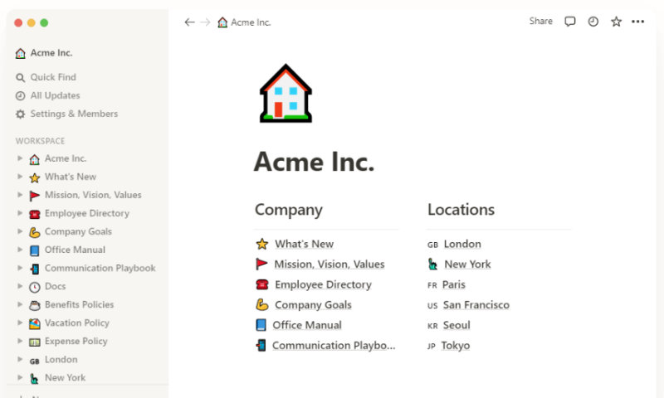Click the forward navigation arrow
This screenshot has width=664, height=398.
(205, 22)
